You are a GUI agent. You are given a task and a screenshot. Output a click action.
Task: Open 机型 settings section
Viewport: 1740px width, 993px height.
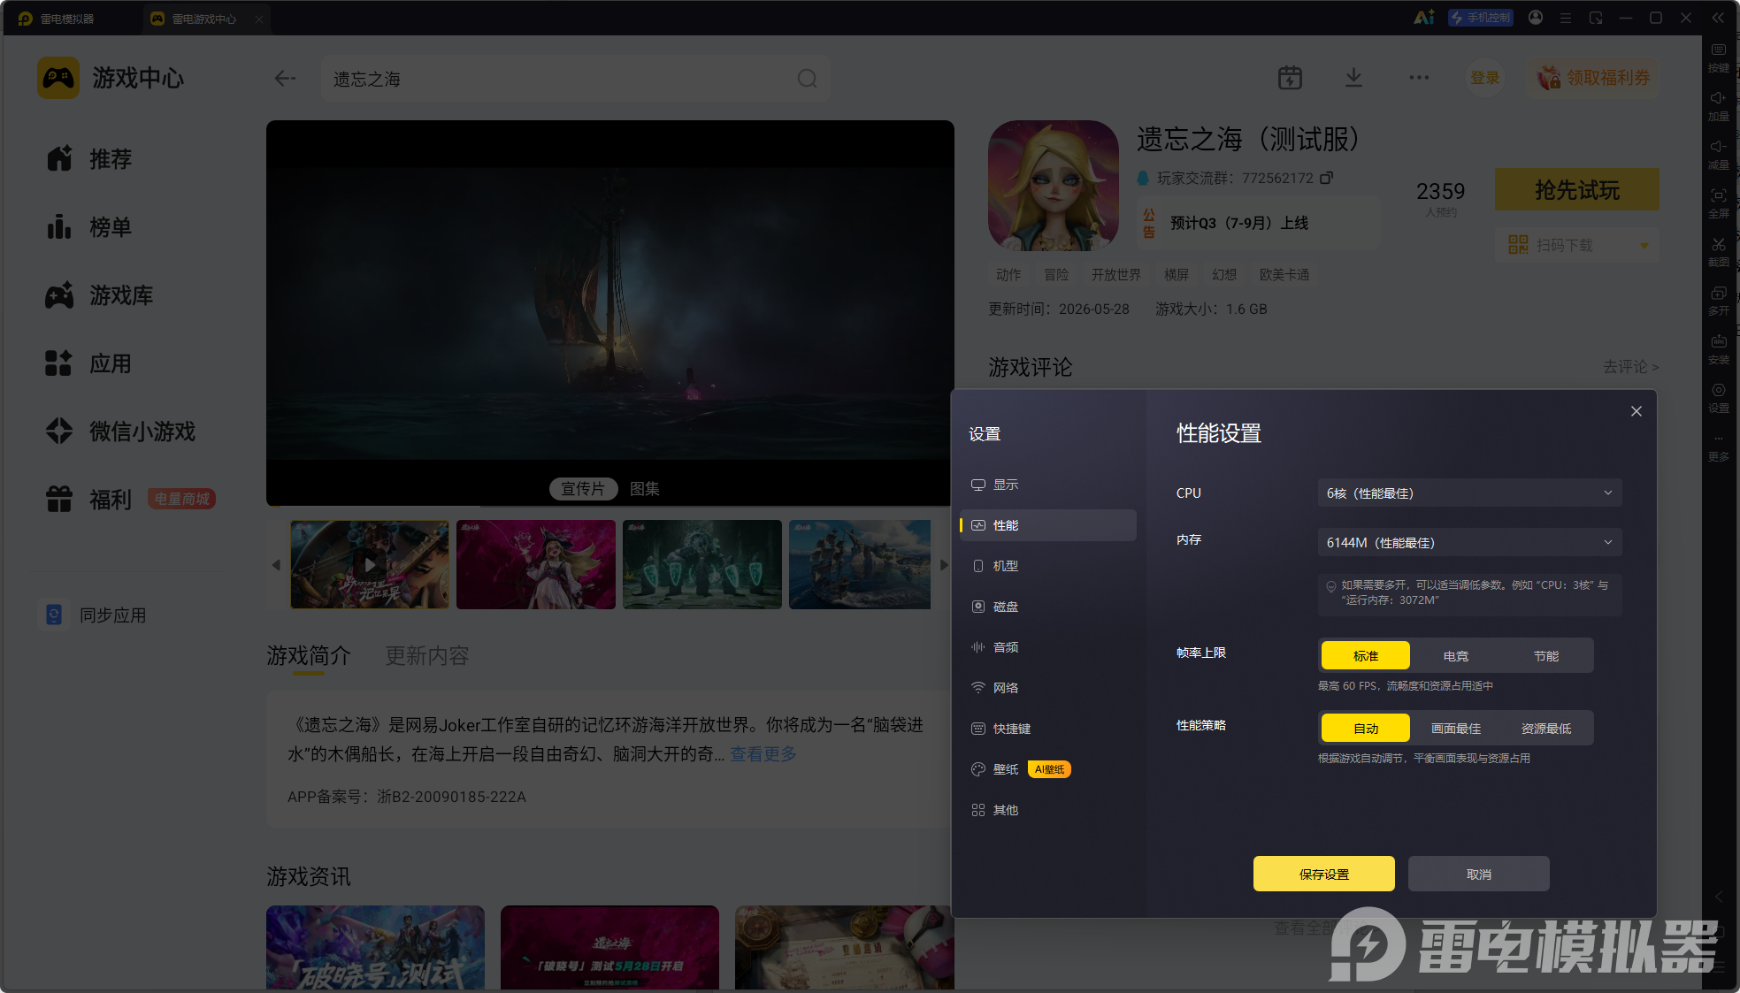tap(1048, 566)
